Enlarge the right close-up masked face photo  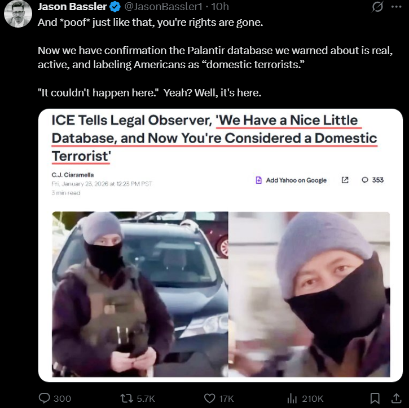[x=309, y=294]
